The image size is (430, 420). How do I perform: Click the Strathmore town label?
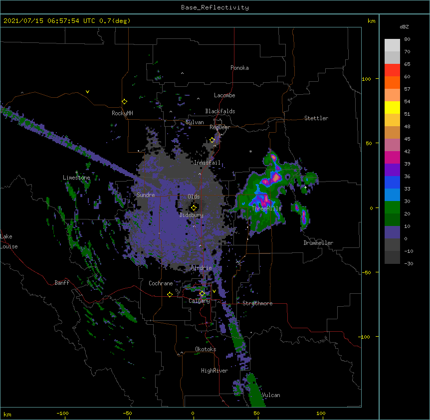coord(257,303)
